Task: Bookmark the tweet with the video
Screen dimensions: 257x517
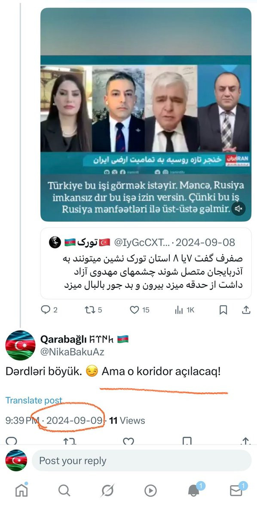Action: click(x=223, y=310)
